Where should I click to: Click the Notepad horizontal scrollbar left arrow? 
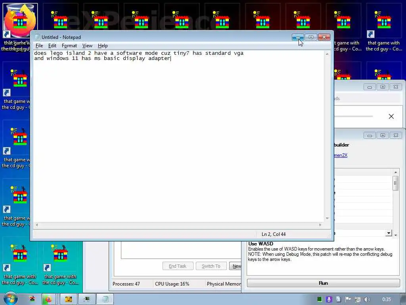pyautogui.click(x=37, y=225)
